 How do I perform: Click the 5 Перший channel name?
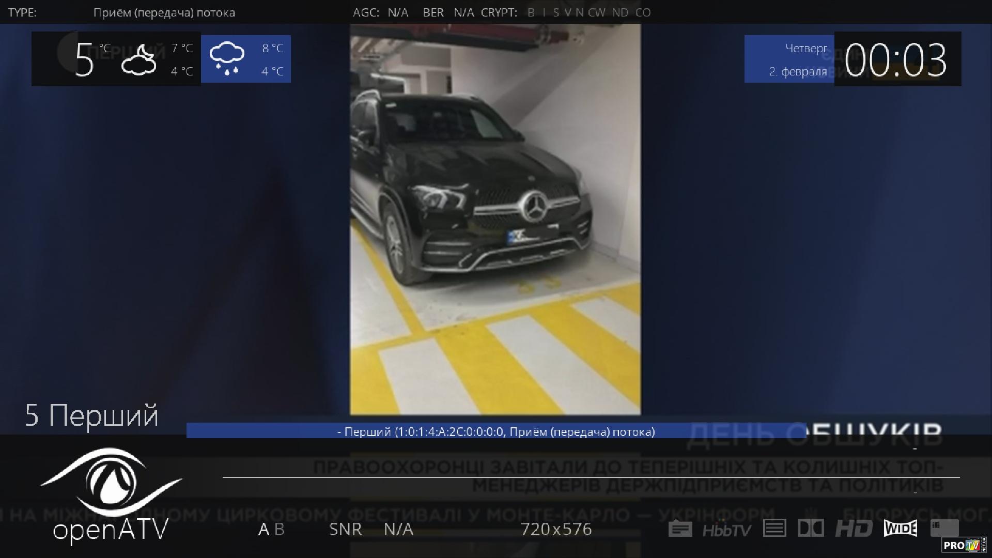pos(92,415)
